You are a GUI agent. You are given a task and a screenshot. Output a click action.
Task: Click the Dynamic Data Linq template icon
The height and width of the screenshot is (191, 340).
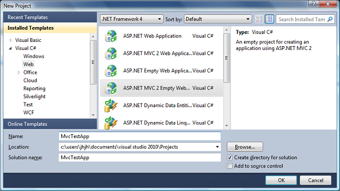pyautogui.click(x=111, y=123)
